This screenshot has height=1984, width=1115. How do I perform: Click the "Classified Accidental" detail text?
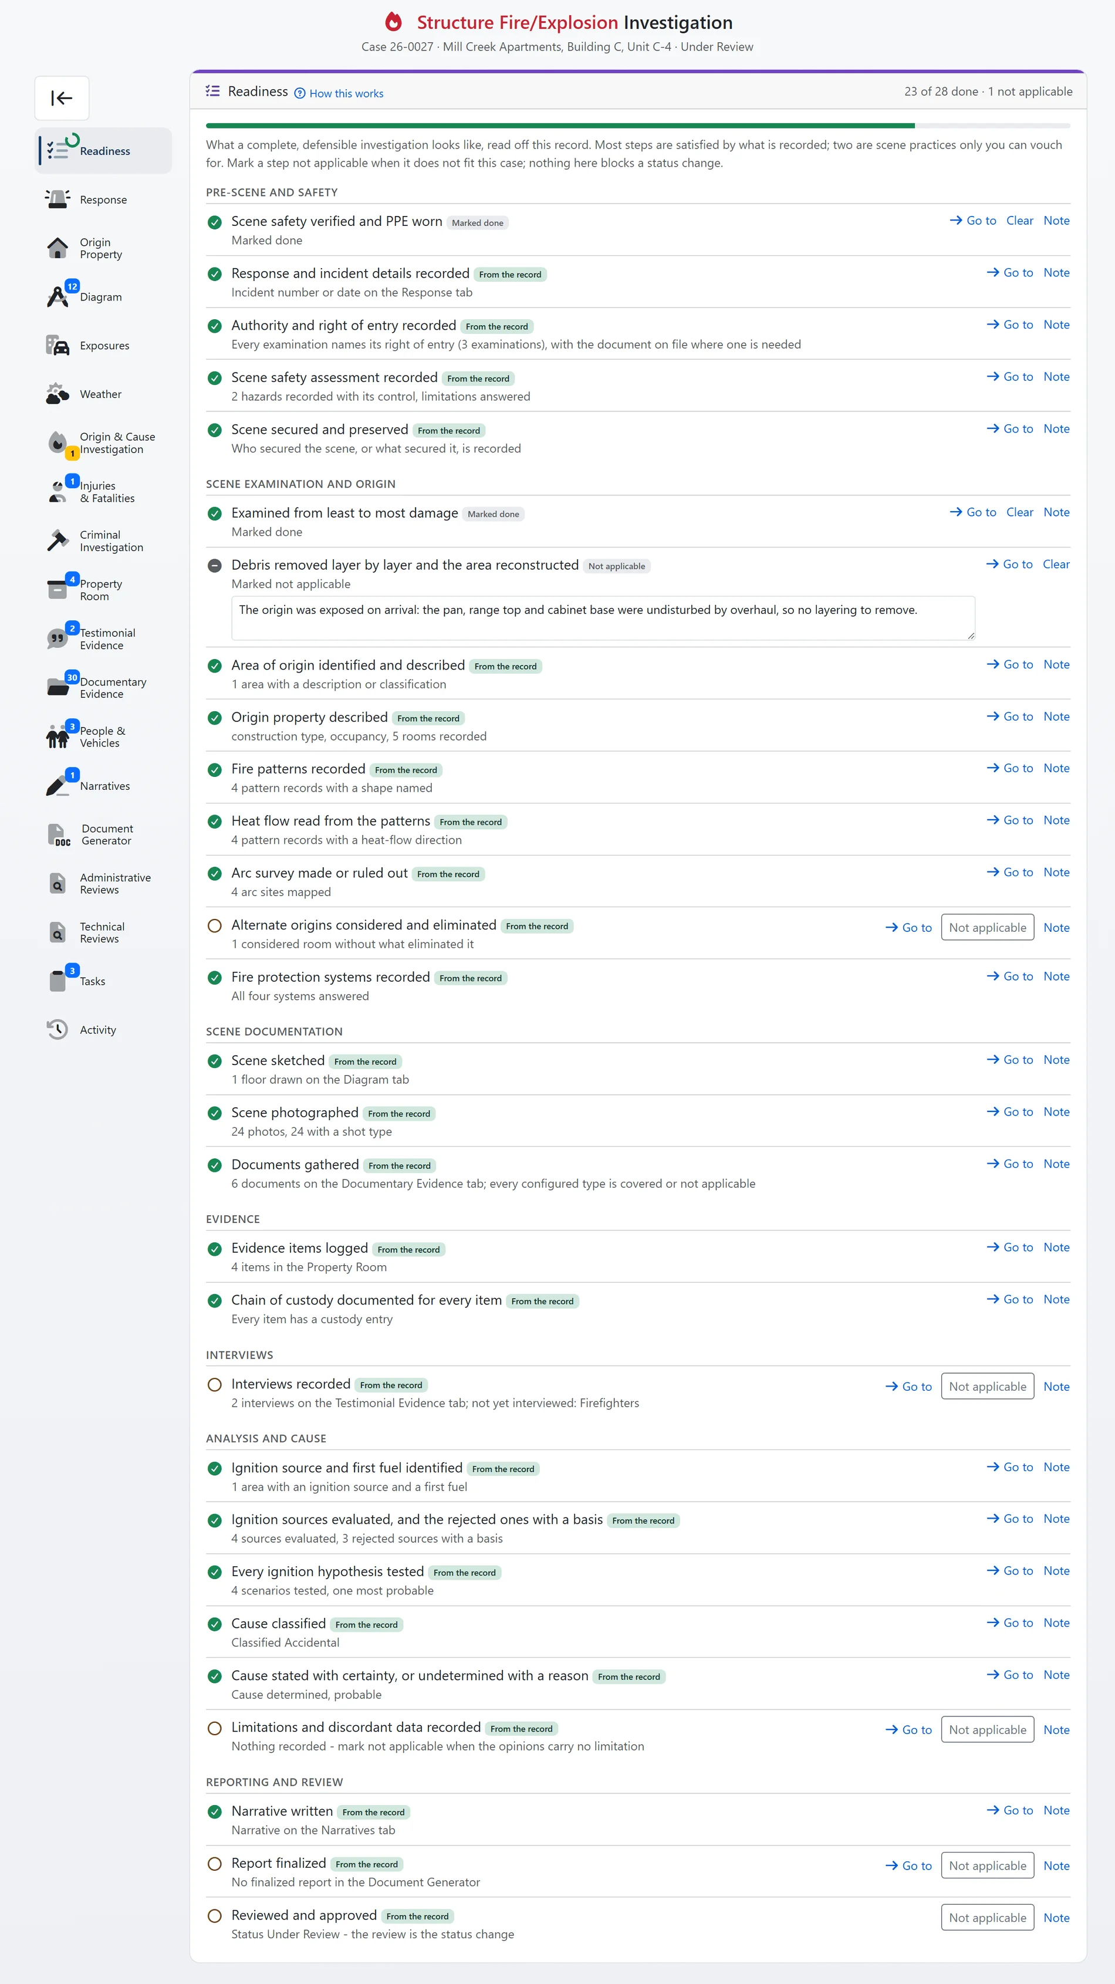click(285, 1642)
